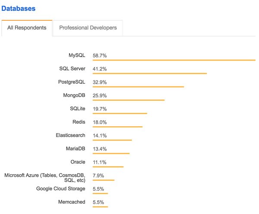Click the SQLite 19.7% bar
Image resolution: width=259 pixels, height=214 pixels.
tap(120, 114)
